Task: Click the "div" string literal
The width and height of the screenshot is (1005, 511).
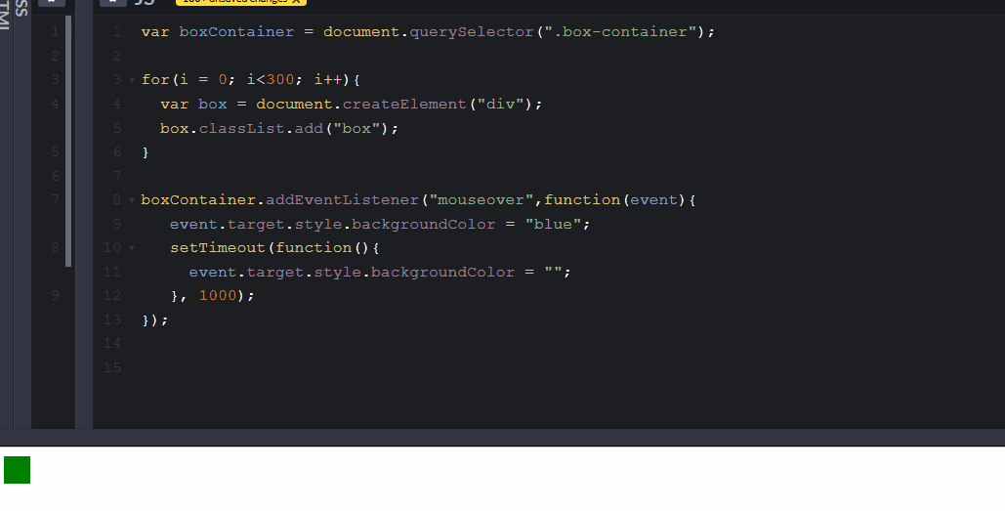Action: point(501,104)
